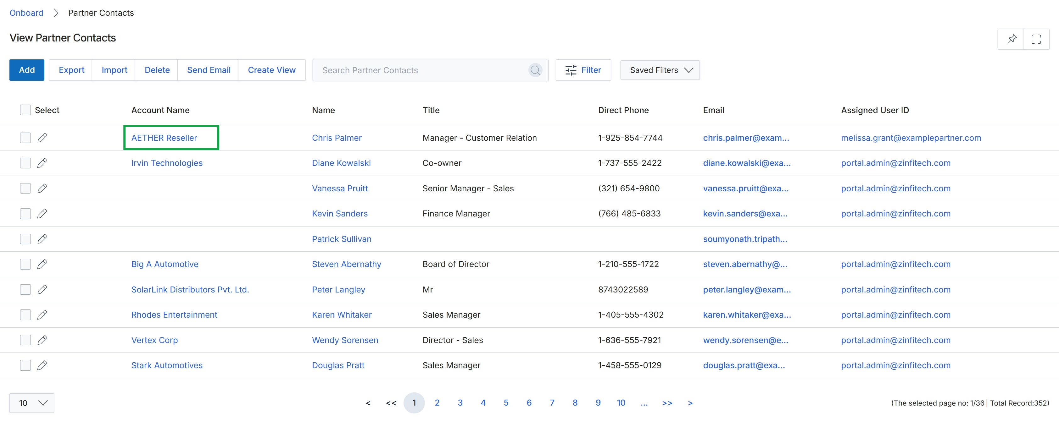Check the Kevin Sanders row checkbox
This screenshot has height=437, width=1059.
[x=25, y=214]
